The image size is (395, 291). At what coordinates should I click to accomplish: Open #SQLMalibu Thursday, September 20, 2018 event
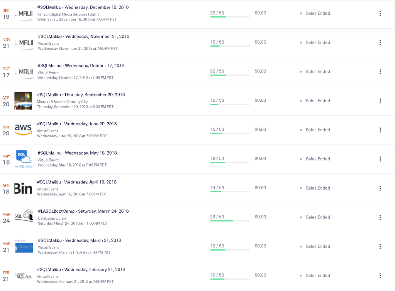point(81,95)
